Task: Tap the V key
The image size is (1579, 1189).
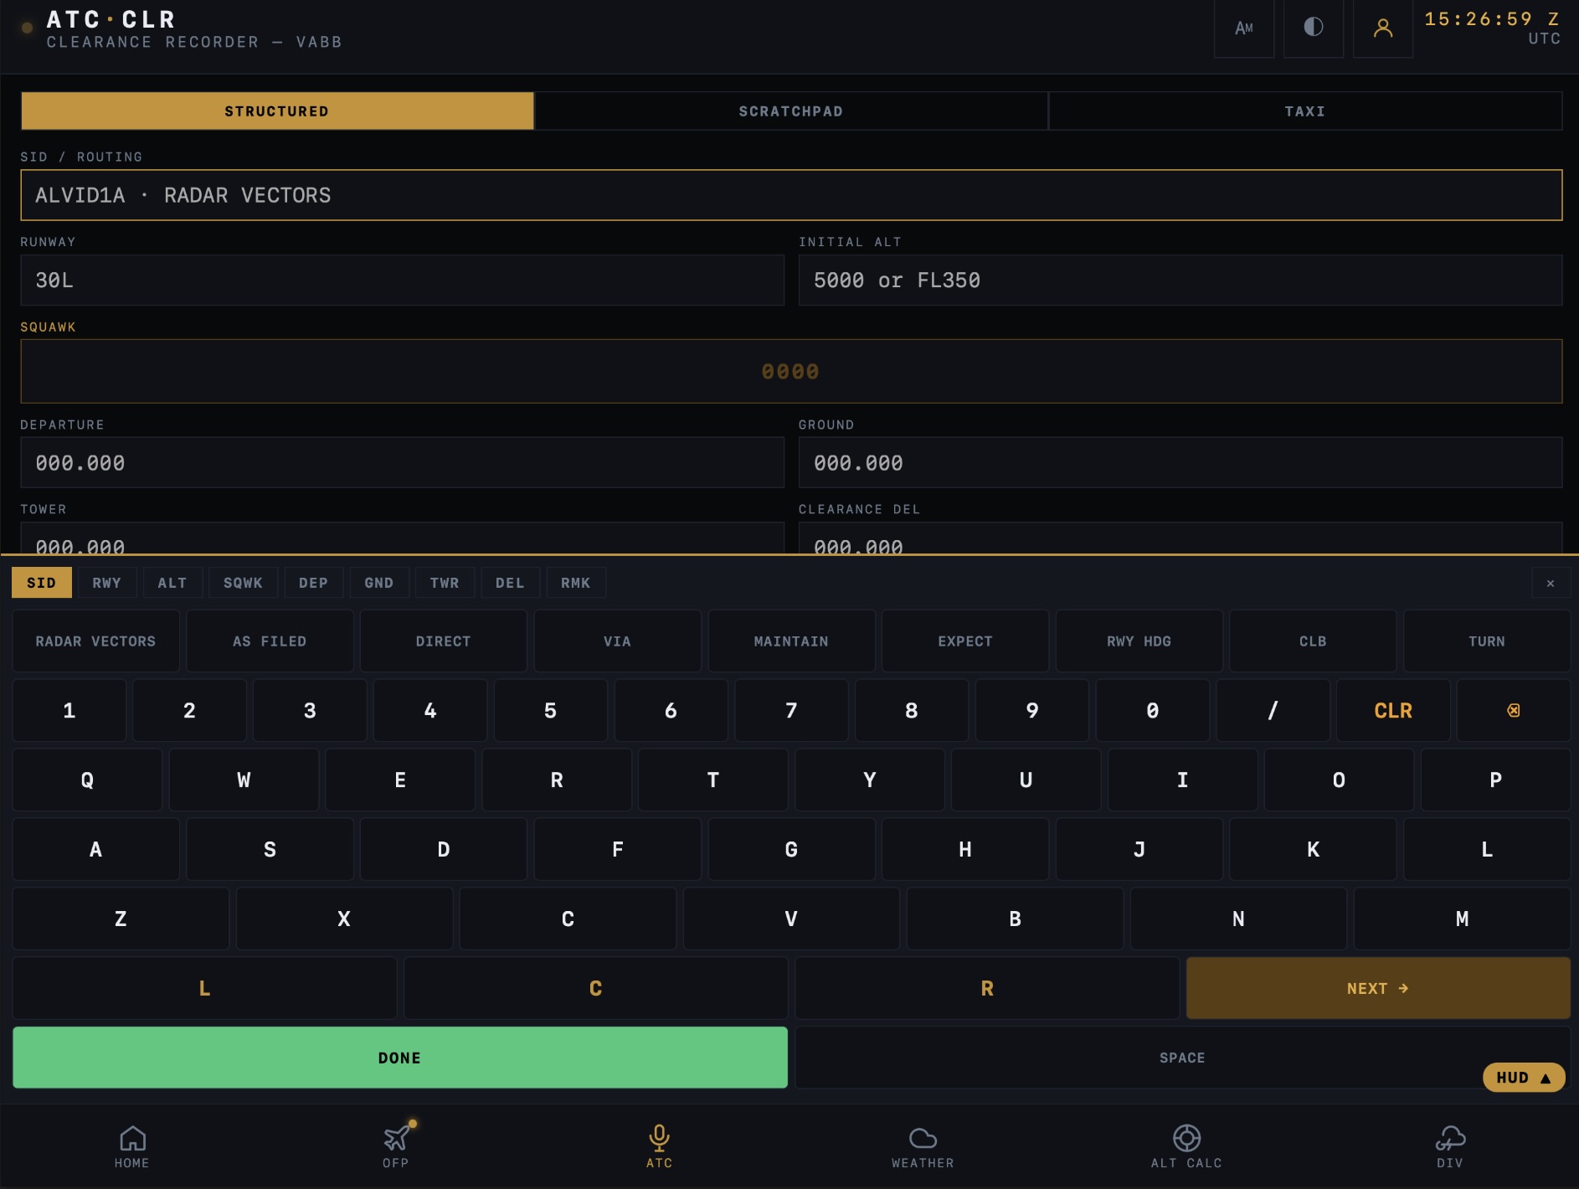Action: [791, 919]
